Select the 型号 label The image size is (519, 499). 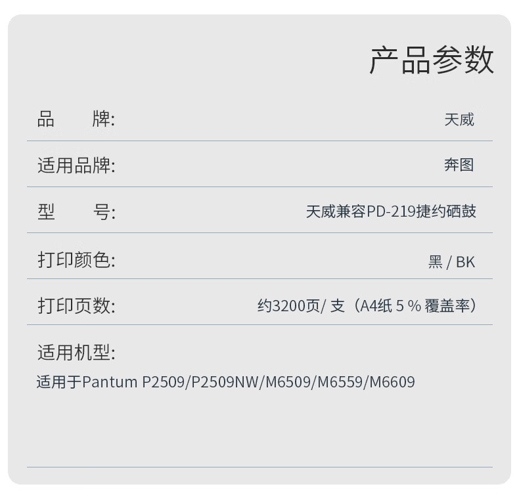[x=76, y=212]
